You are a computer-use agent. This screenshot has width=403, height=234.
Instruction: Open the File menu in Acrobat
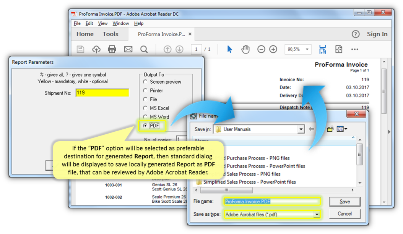click(77, 23)
